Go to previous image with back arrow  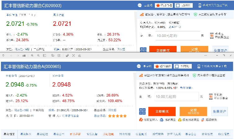tap(11, 56)
